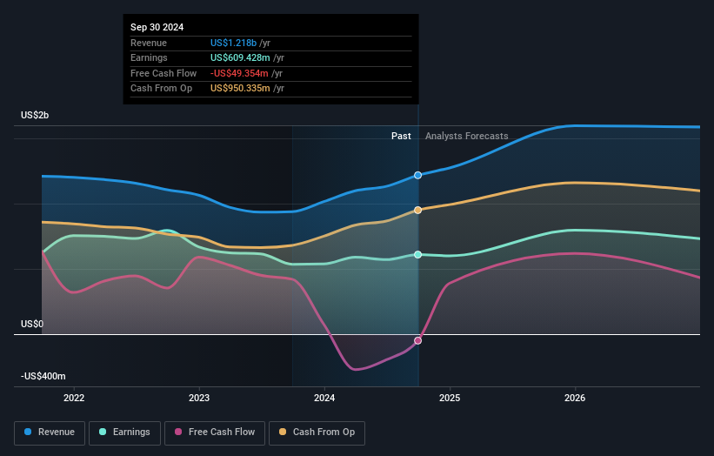Click the US$1.218b revenue value
The height and width of the screenshot is (456, 714).
tap(233, 43)
